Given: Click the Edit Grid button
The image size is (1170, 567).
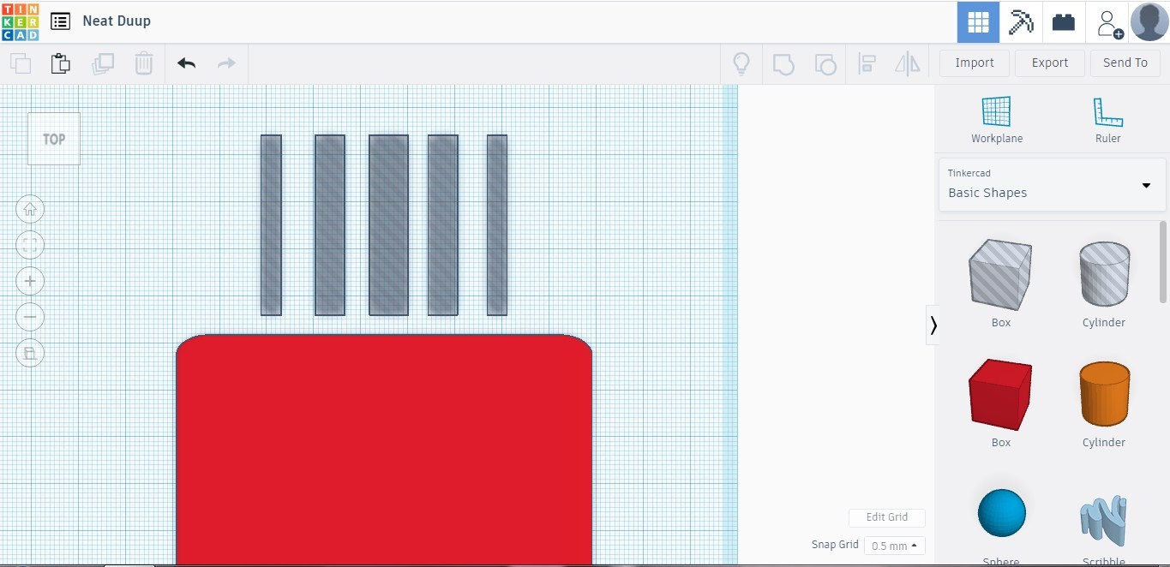Looking at the screenshot, I should (887, 517).
